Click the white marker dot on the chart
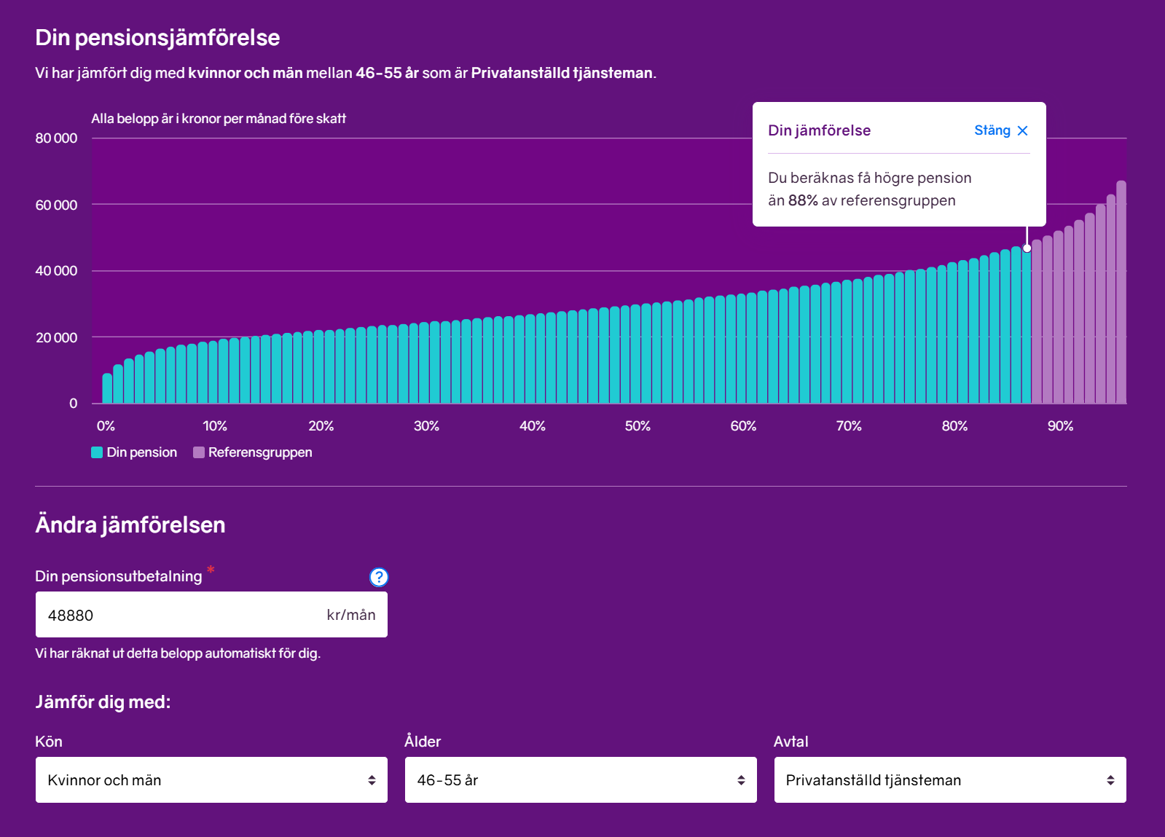 click(1027, 248)
